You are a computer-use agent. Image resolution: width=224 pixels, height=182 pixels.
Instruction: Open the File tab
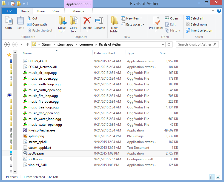9,11
